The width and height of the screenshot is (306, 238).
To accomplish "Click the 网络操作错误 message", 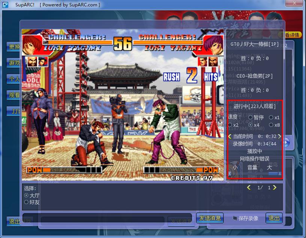I will 255,159.
